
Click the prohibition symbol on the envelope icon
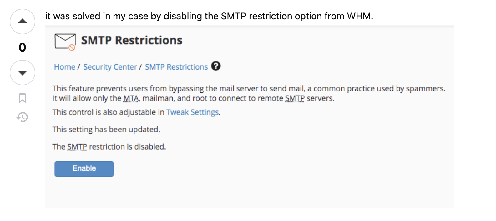pyautogui.click(x=72, y=47)
